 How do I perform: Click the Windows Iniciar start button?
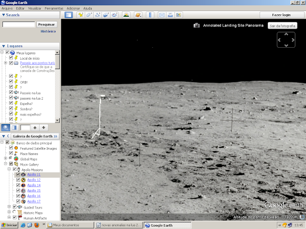pyautogui.click(x=10, y=225)
